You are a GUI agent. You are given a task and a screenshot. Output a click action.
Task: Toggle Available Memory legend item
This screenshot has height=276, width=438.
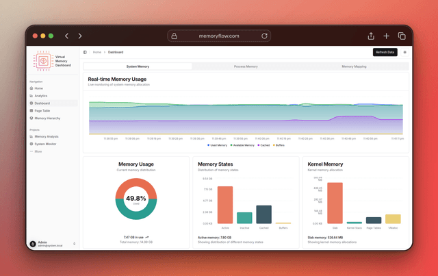(240, 145)
